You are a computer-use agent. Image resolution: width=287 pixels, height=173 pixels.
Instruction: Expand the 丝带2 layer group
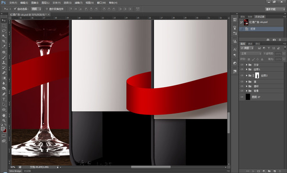pos(246,75)
